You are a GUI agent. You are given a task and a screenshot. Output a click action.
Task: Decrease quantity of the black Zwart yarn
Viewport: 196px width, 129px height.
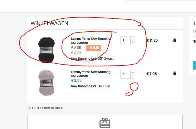coord(133,43)
